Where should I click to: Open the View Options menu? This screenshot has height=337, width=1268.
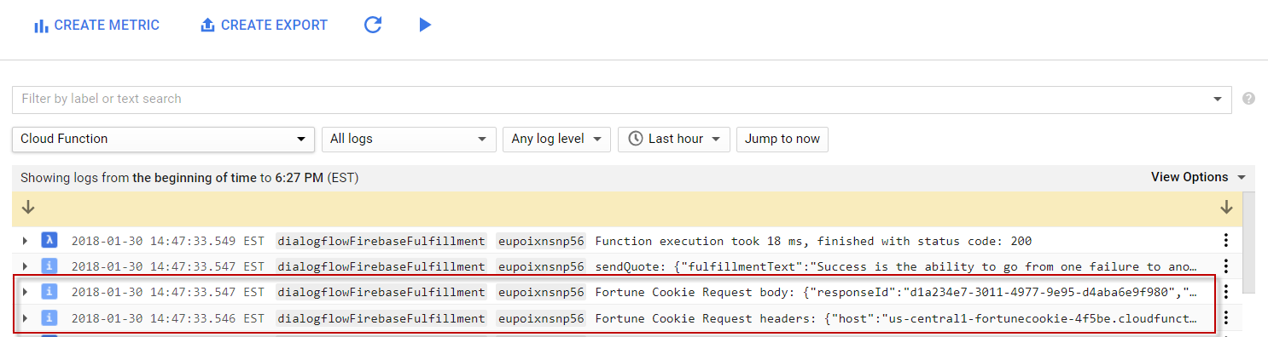1198,177
